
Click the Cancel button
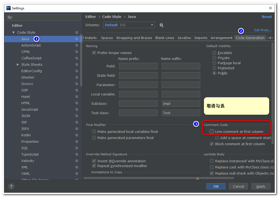(238, 186)
